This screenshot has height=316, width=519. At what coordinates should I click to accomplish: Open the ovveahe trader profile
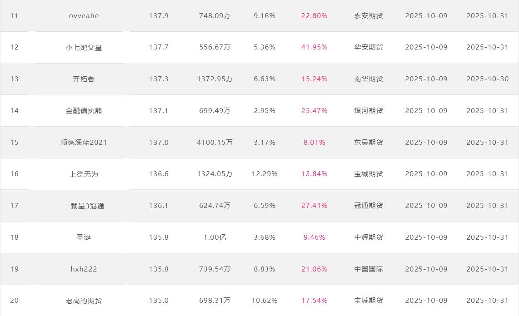click(x=84, y=16)
